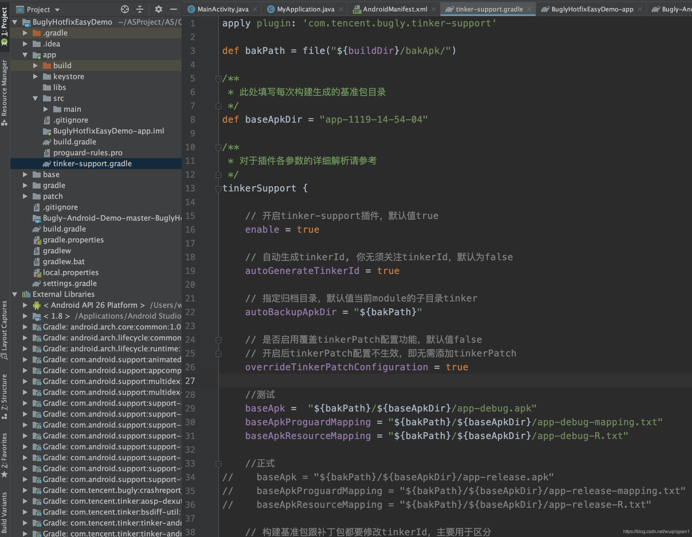Collapse the app module folder
The height and width of the screenshot is (537, 692).
pyautogui.click(x=25, y=55)
